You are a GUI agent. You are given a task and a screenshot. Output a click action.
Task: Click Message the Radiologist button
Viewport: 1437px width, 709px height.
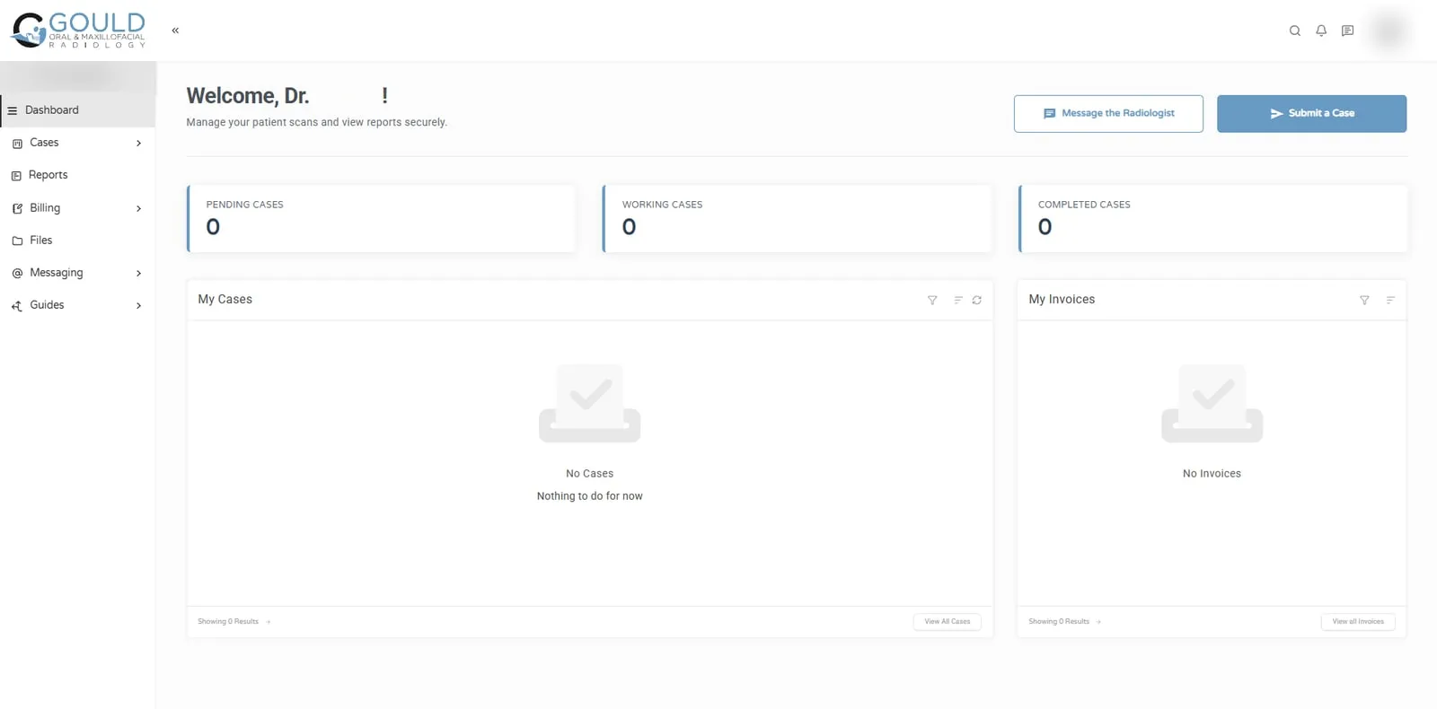[x=1108, y=114]
